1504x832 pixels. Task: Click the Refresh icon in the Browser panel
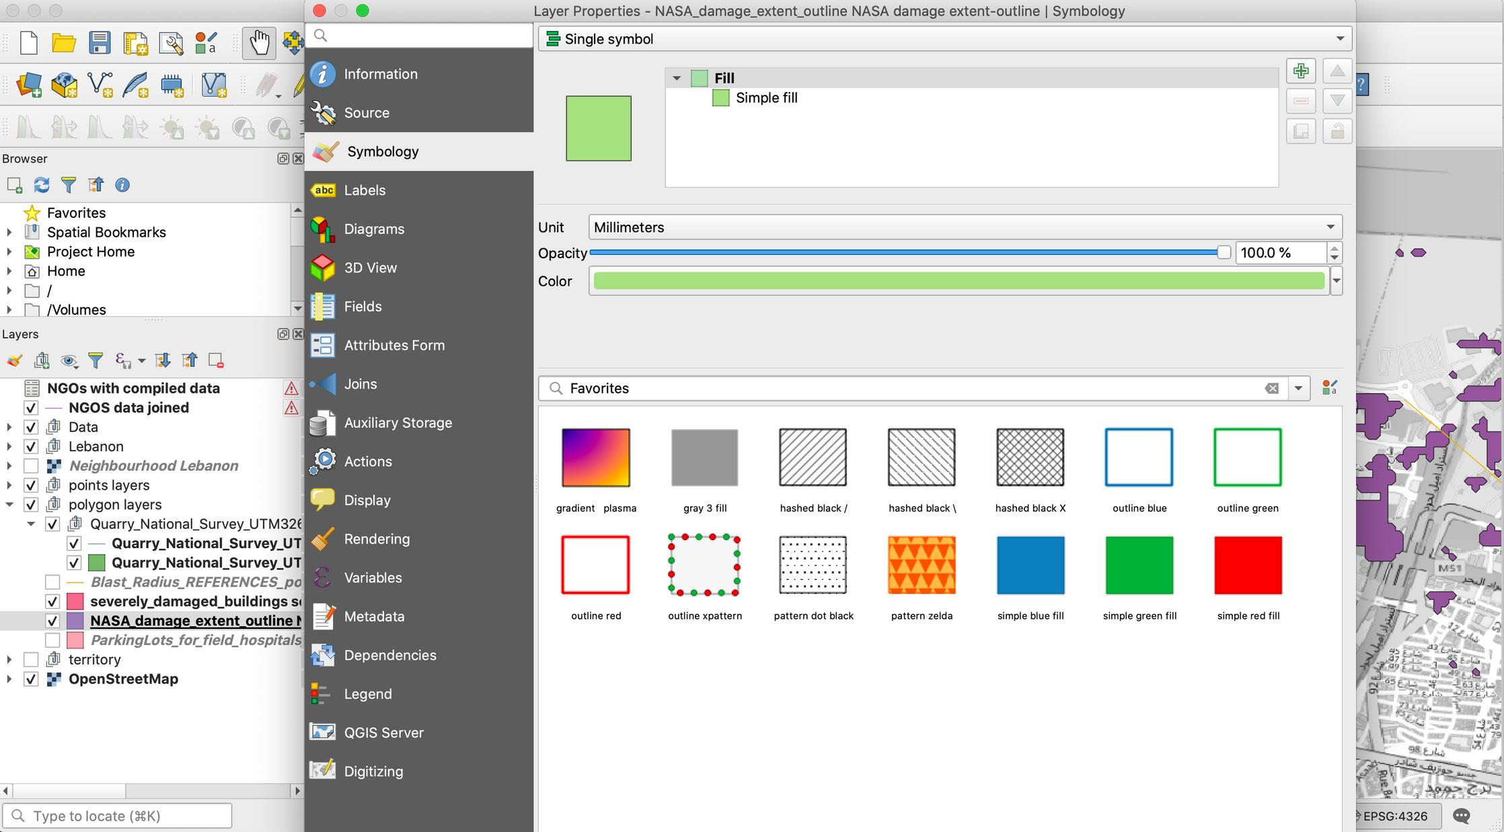pos(42,185)
